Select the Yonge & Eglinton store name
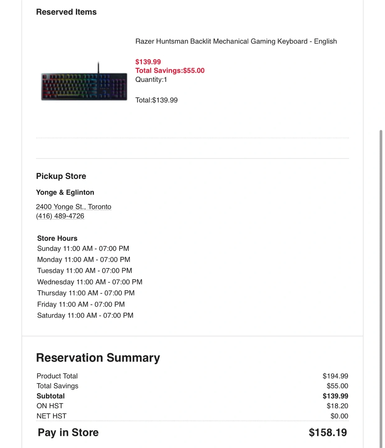Image resolution: width=385 pixels, height=448 pixels. [x=65, y=192]
